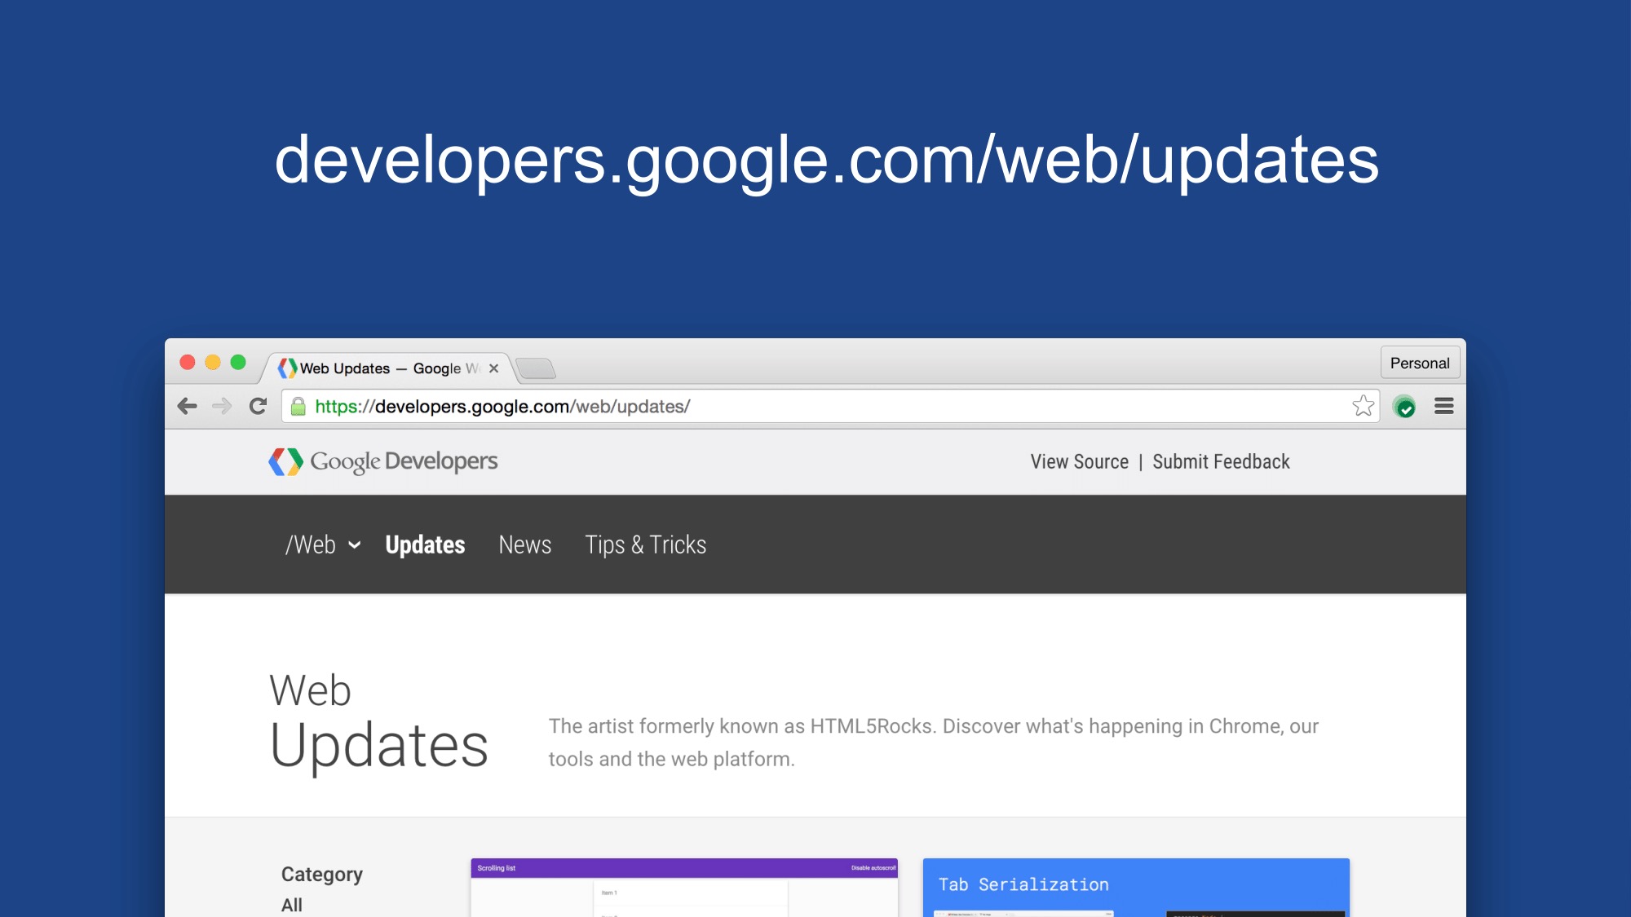Click the Submit Feedback link

(1221, 461)
